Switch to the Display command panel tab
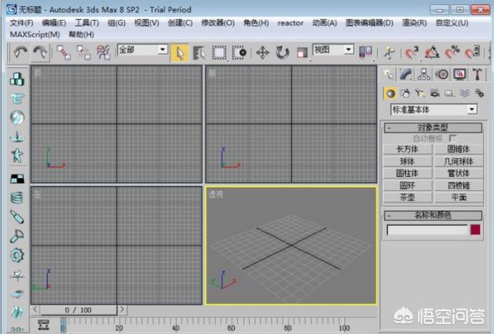Image resolution: width=494 pixels, height=334 pixels. click(460, 75)
